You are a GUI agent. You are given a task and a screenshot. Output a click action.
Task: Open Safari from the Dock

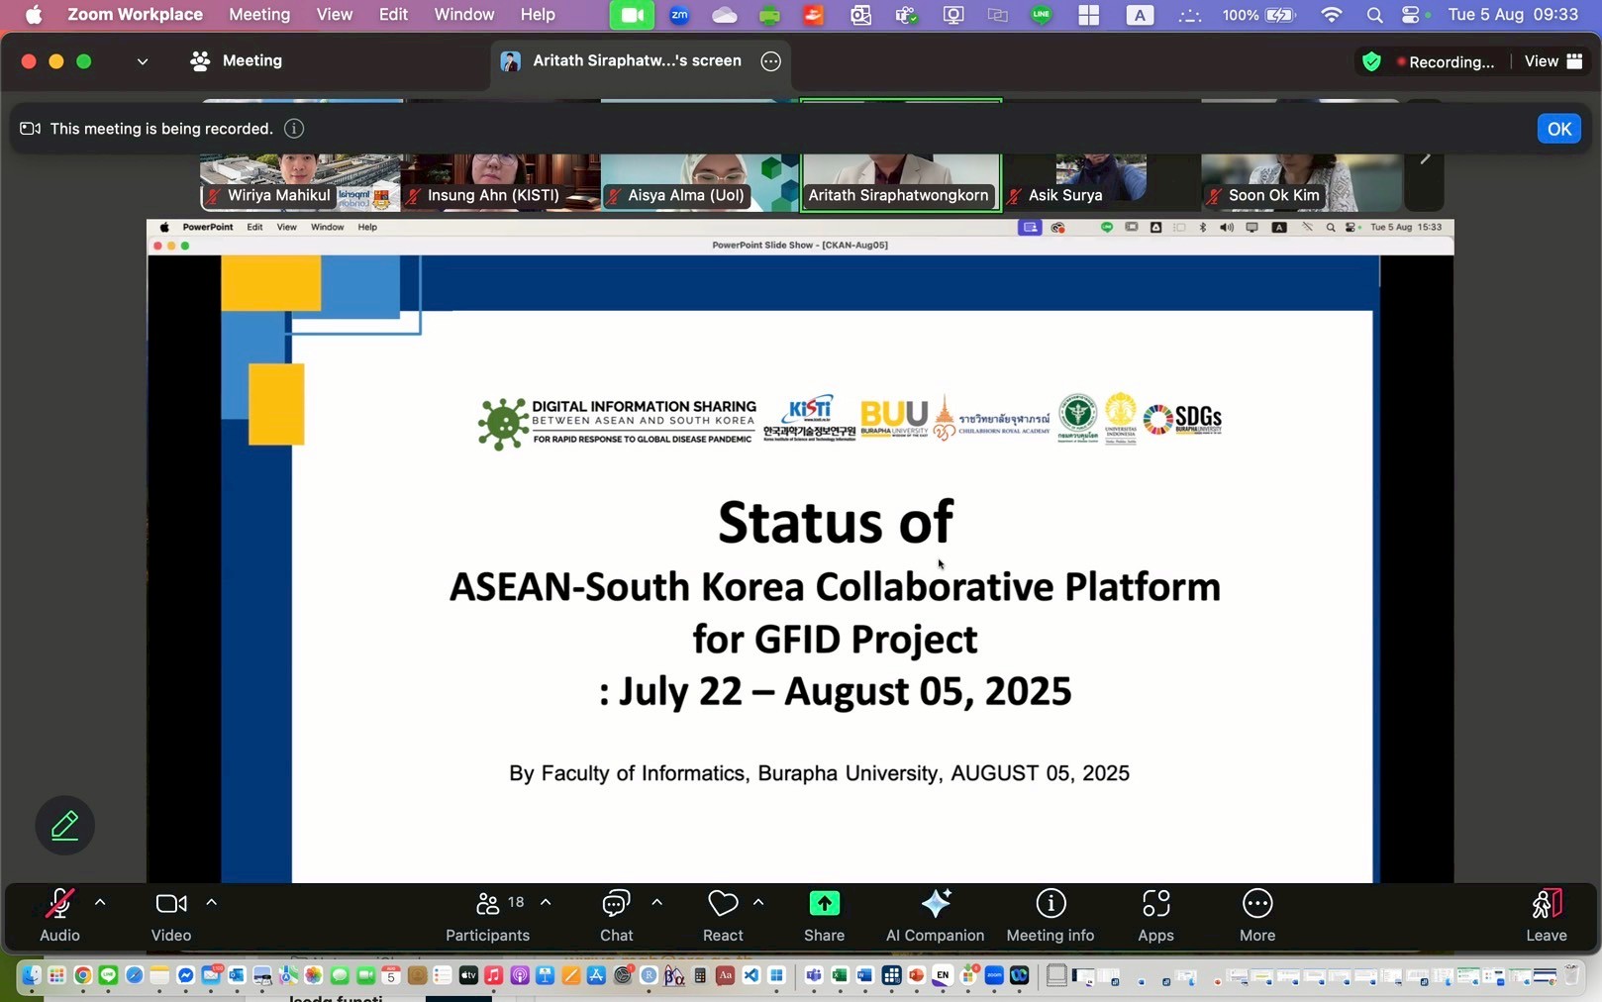point(134,976)
